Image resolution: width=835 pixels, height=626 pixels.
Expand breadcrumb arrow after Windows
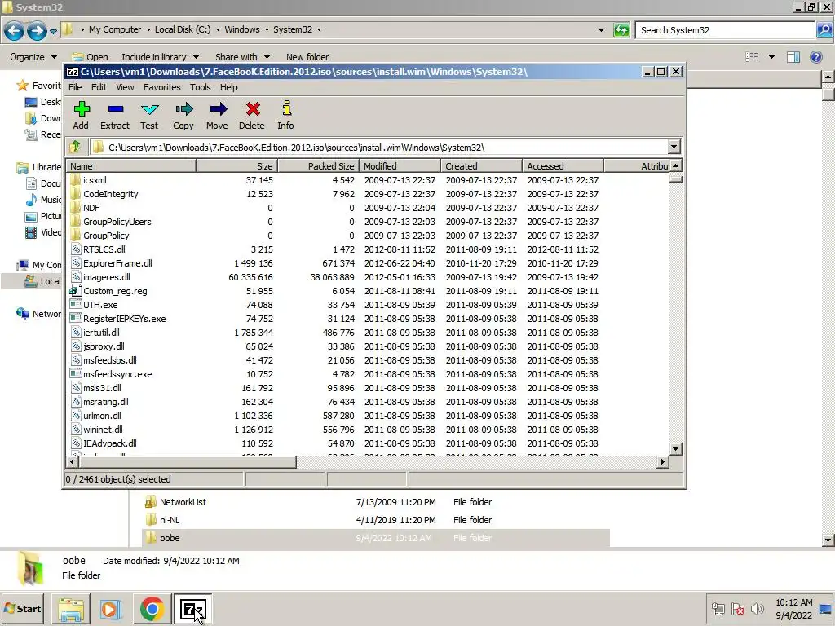tap(267, 30)
